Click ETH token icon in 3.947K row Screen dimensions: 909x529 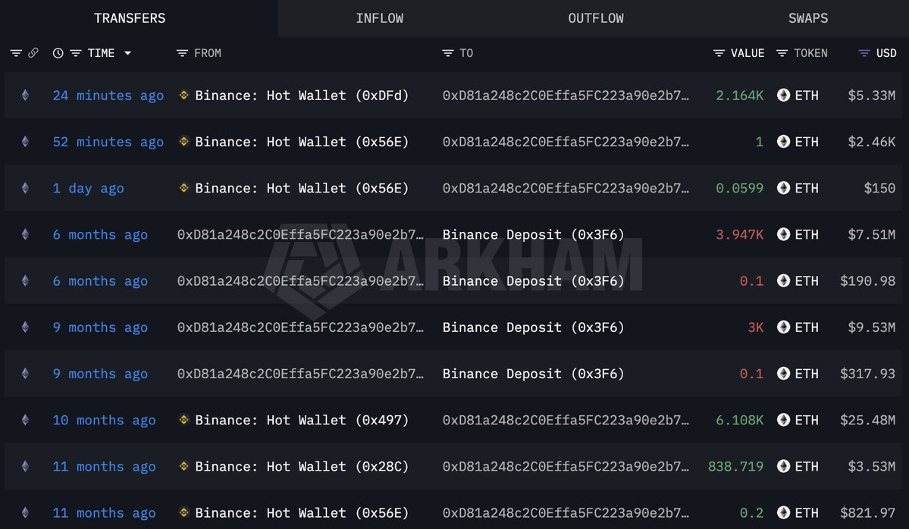coord(783,234)
